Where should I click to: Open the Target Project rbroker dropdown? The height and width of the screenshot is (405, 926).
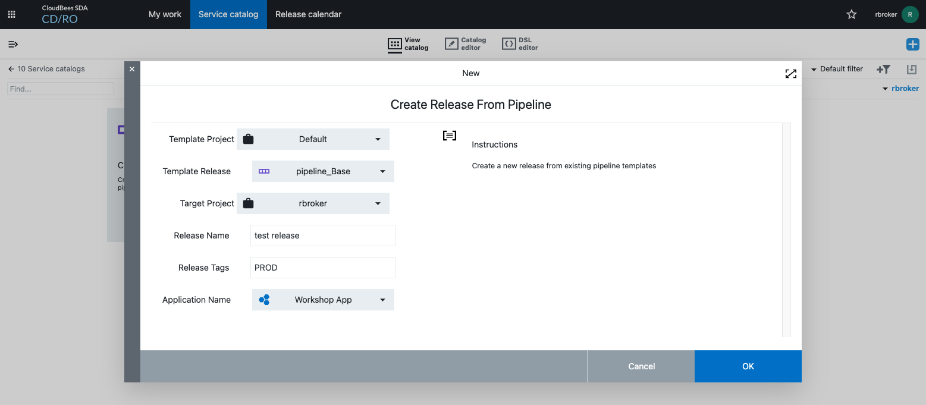click(313, 203)
